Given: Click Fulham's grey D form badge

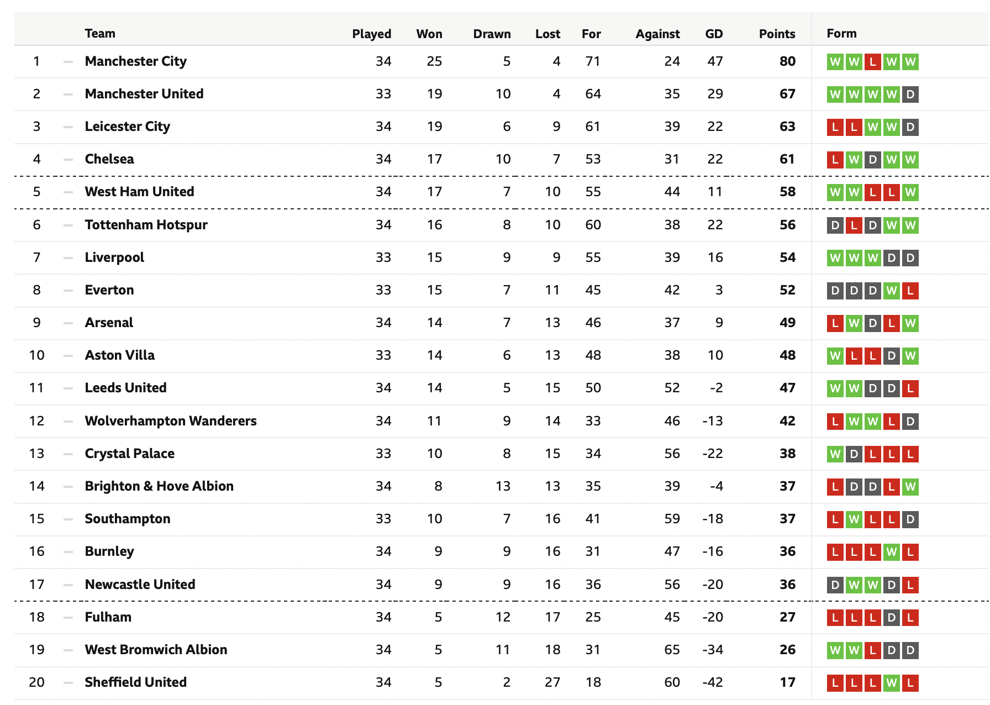Looking at the screenshot, I should tap(891, 618).
